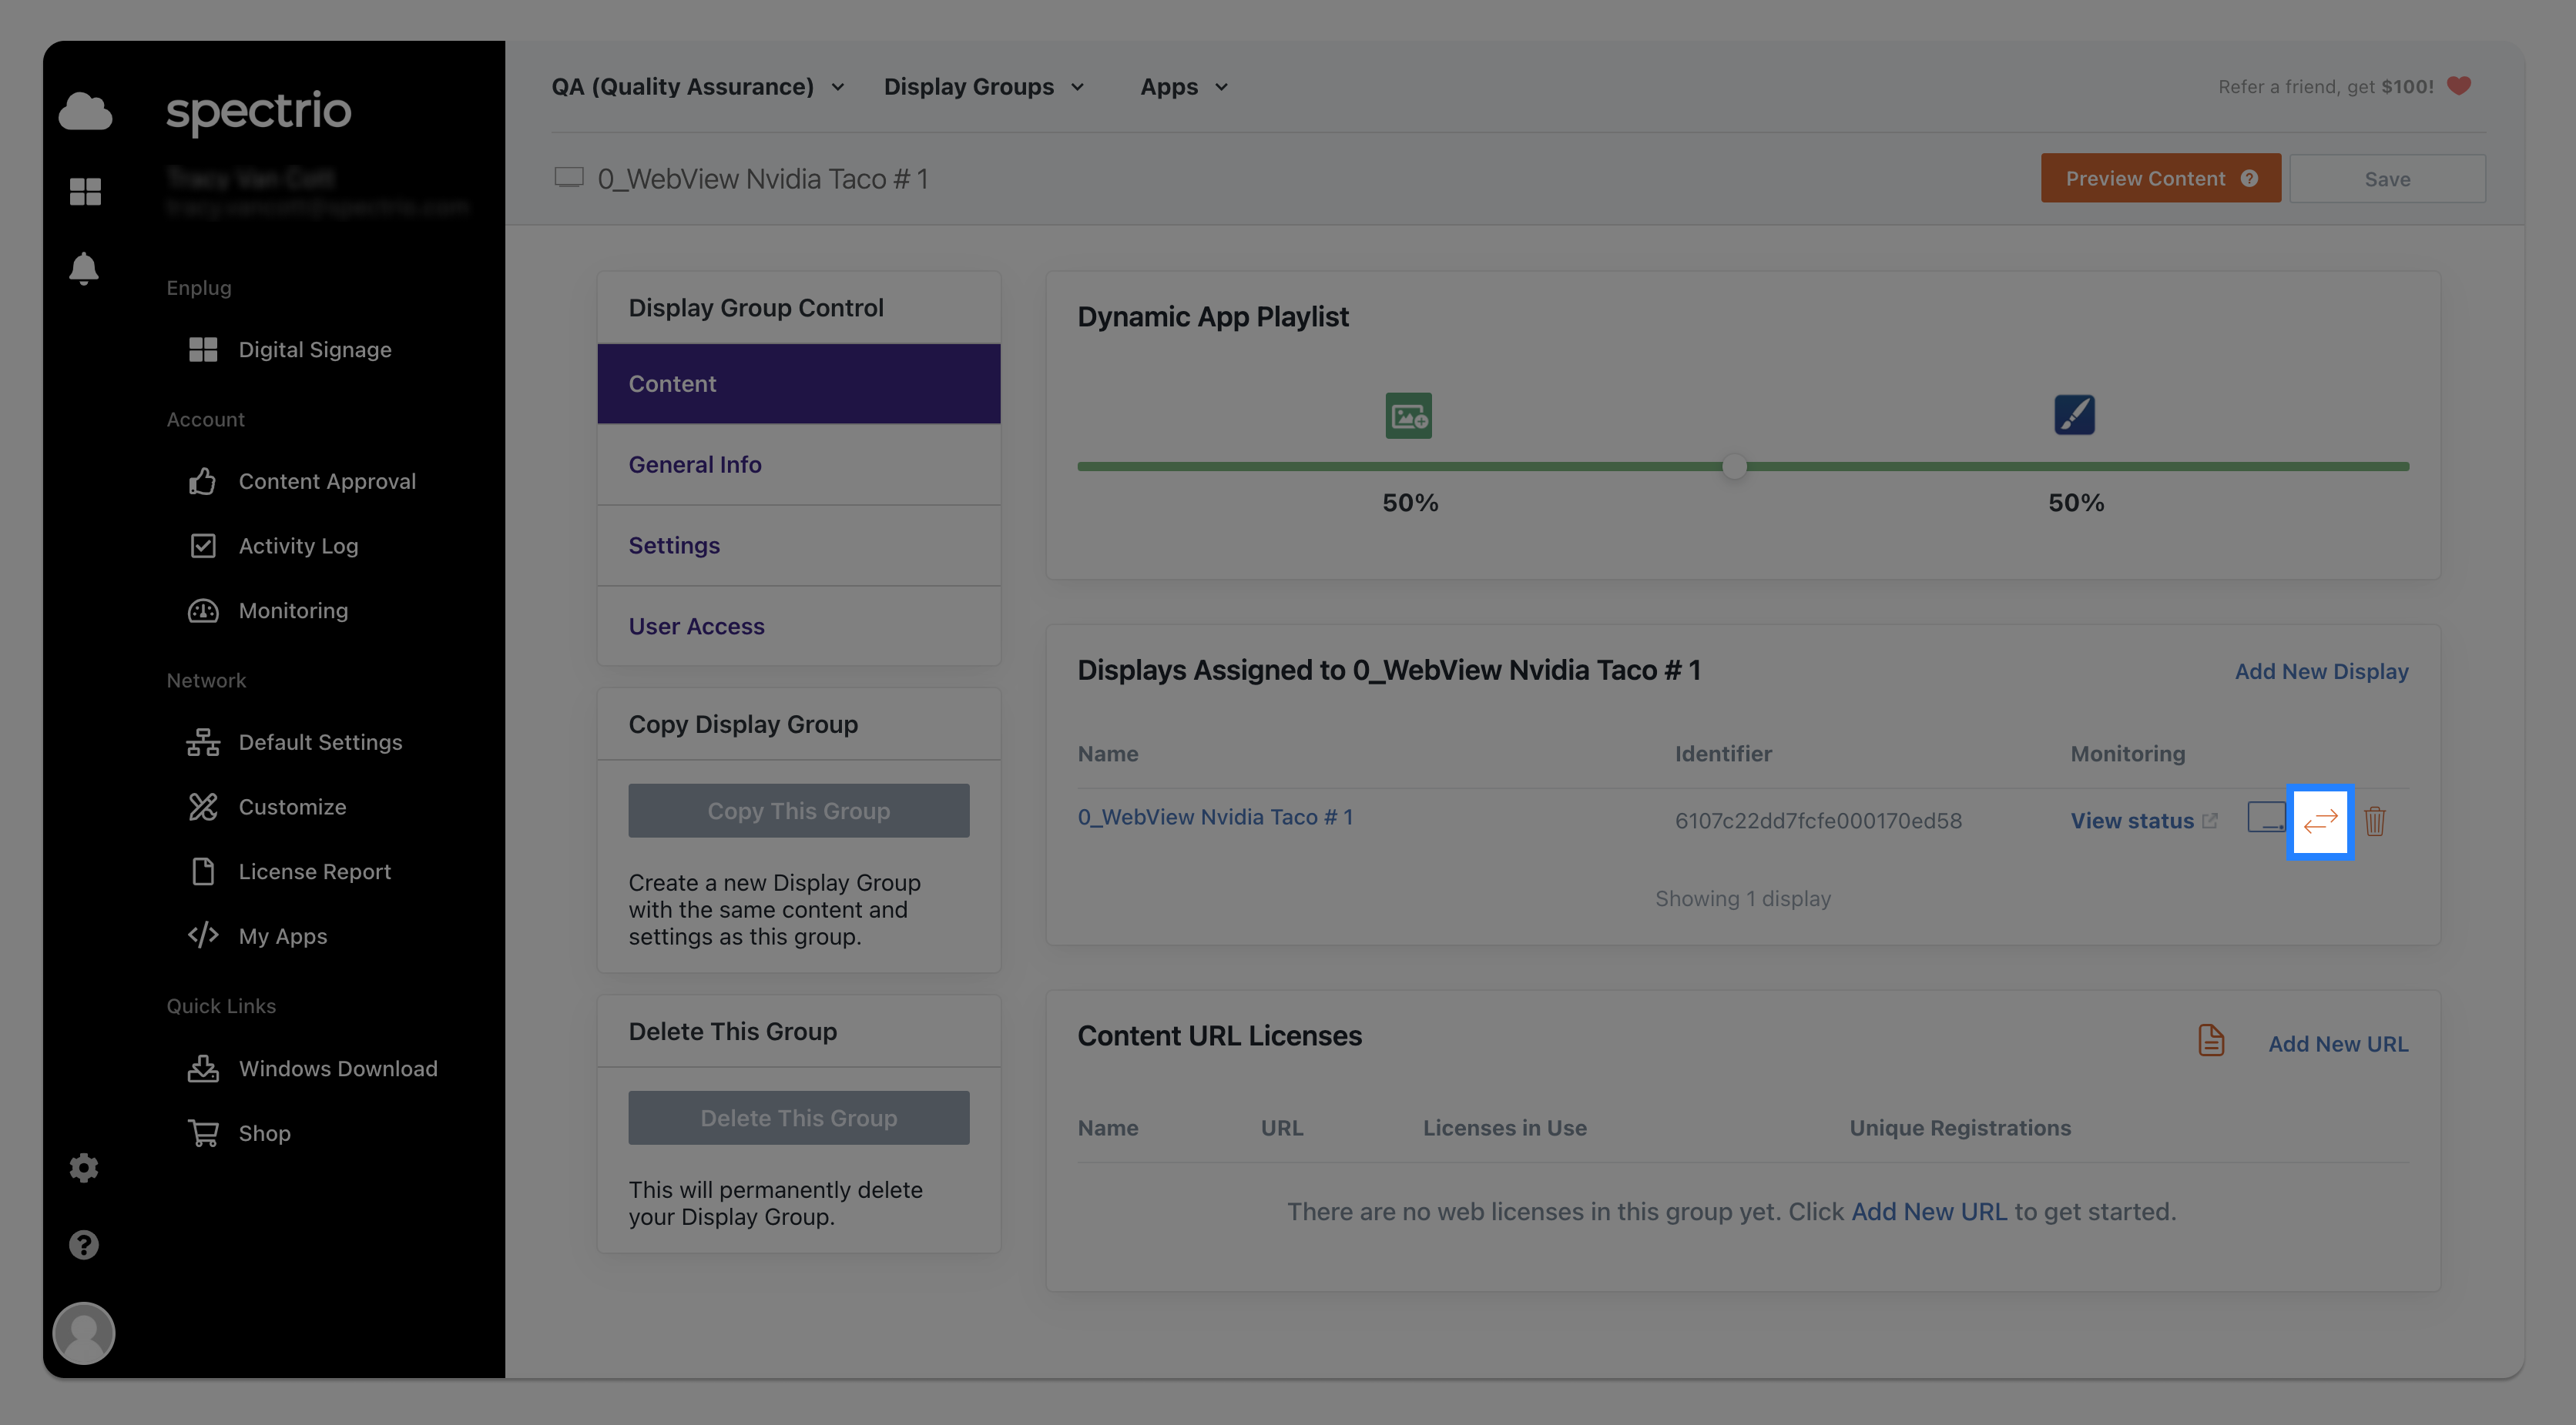This screenshot has width=2576, height=1425.
Task: Open notifications bell icon
Action: click(84, 269)
